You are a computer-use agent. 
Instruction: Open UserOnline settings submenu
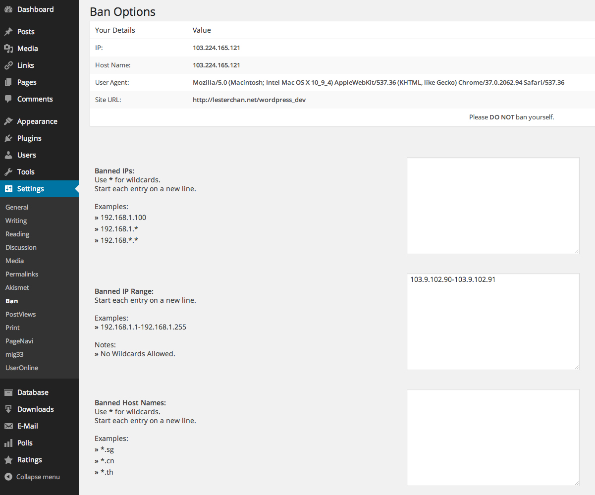pos(22,368)
